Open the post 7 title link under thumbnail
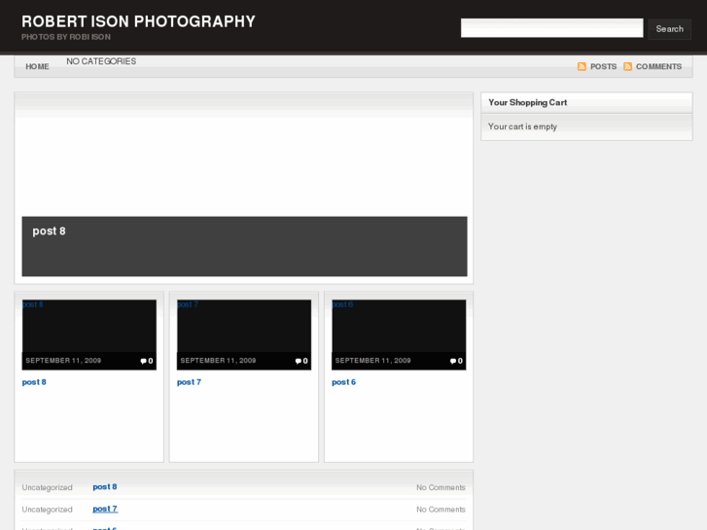The image size is (707, 530). pyautogui.click(x=189, y=382)
